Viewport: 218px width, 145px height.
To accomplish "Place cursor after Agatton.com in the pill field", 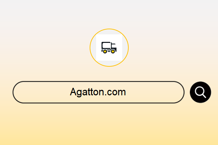I will pyautogui.click(x=126, y=92).
